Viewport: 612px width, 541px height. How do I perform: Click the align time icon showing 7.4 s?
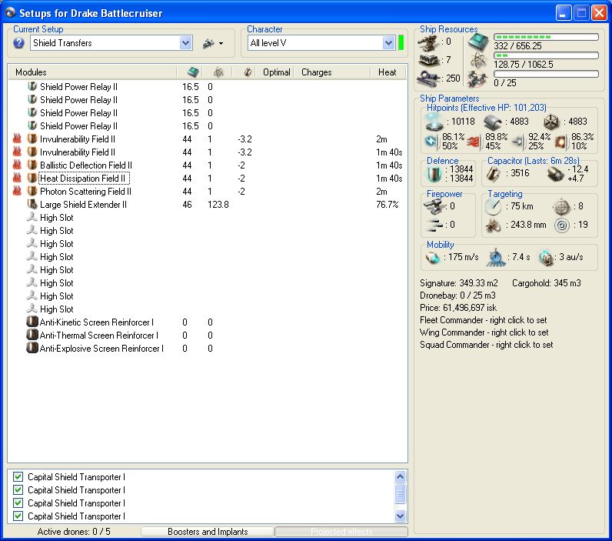496,257
